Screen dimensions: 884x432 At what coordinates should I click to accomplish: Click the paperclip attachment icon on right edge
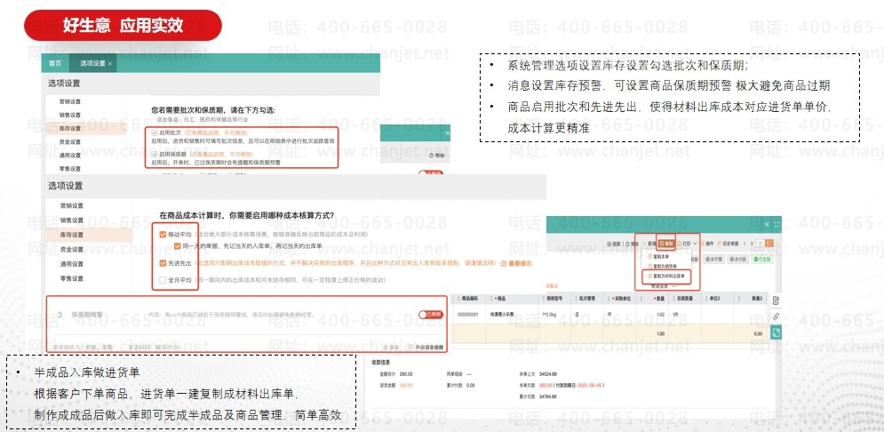click(776, 316)
